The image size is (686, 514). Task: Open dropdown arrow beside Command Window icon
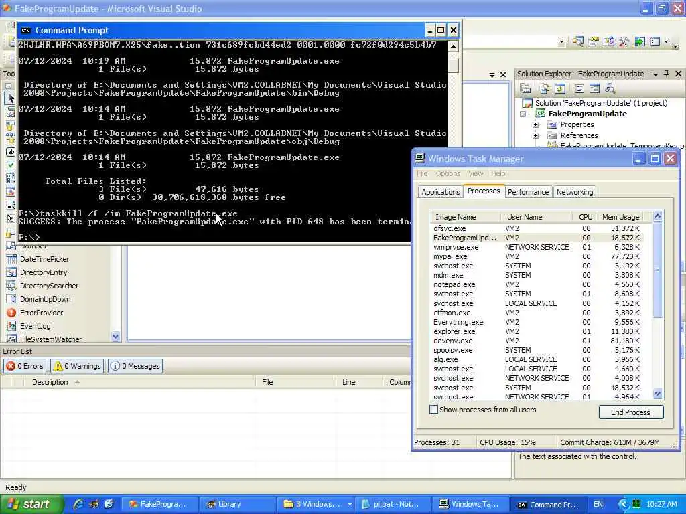pos(667,42)
